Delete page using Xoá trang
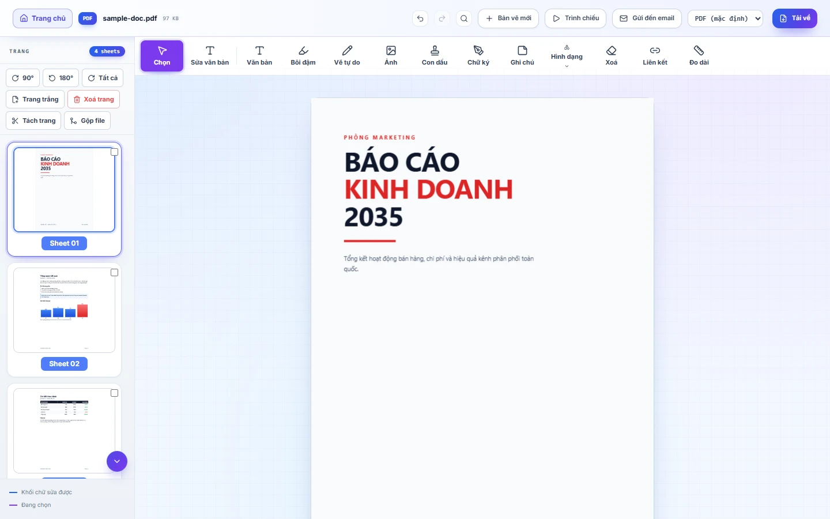 click(x=93, y=99)
